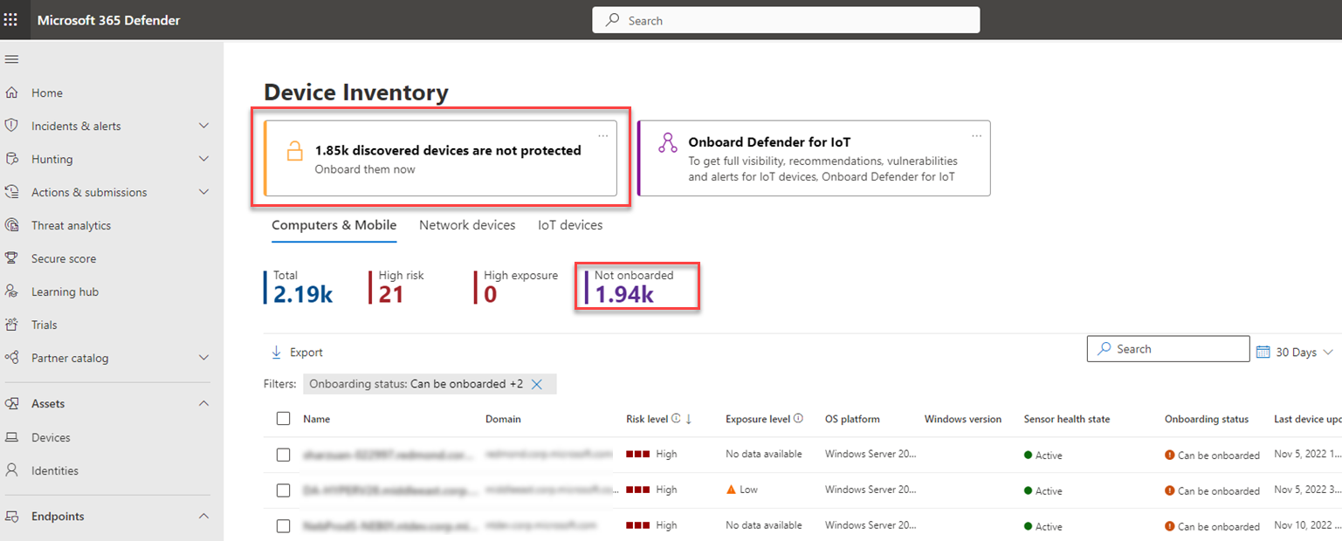The height and width of the screenshot is (541, 1342).
Task: Switch to the Network devices tab
Action: pyautogui.click(x=467, y=225)
